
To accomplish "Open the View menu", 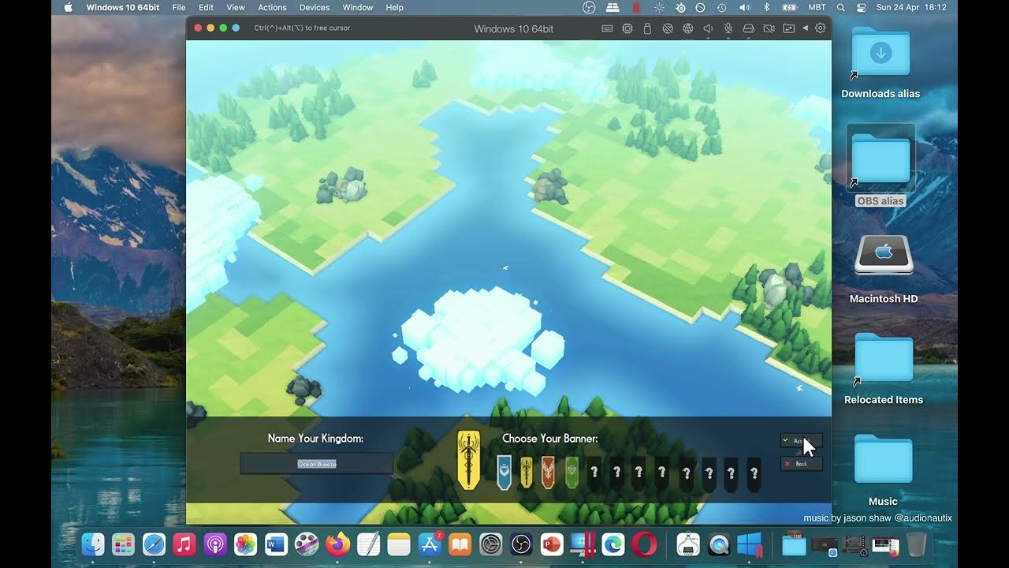I will tap(236, 7).
